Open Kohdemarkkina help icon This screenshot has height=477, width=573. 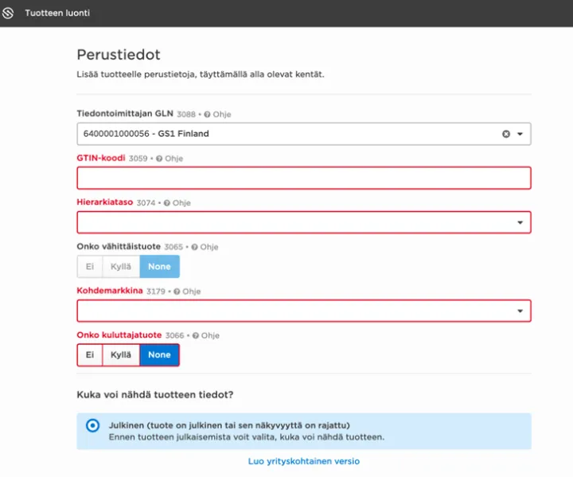point(177,291)
